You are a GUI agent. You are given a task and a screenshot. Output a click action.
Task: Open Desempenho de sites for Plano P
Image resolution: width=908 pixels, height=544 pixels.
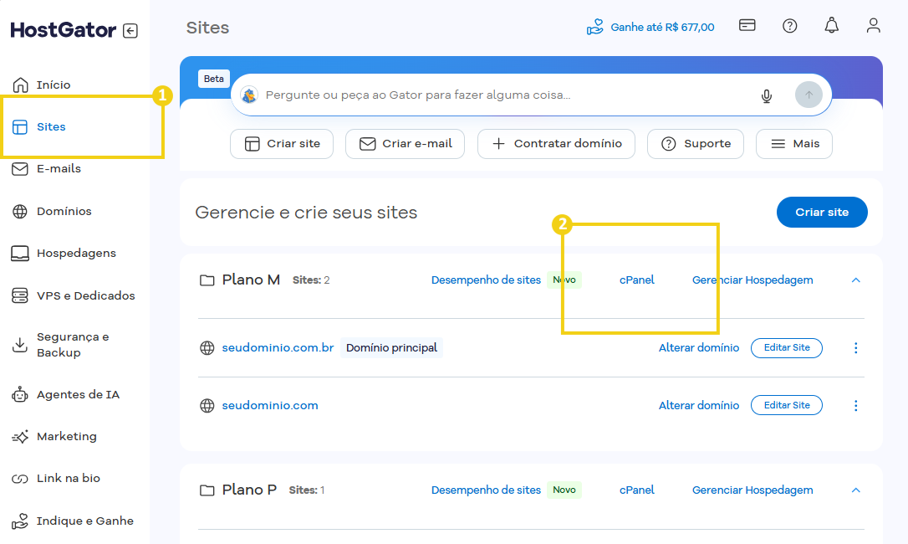click(486, 490)
